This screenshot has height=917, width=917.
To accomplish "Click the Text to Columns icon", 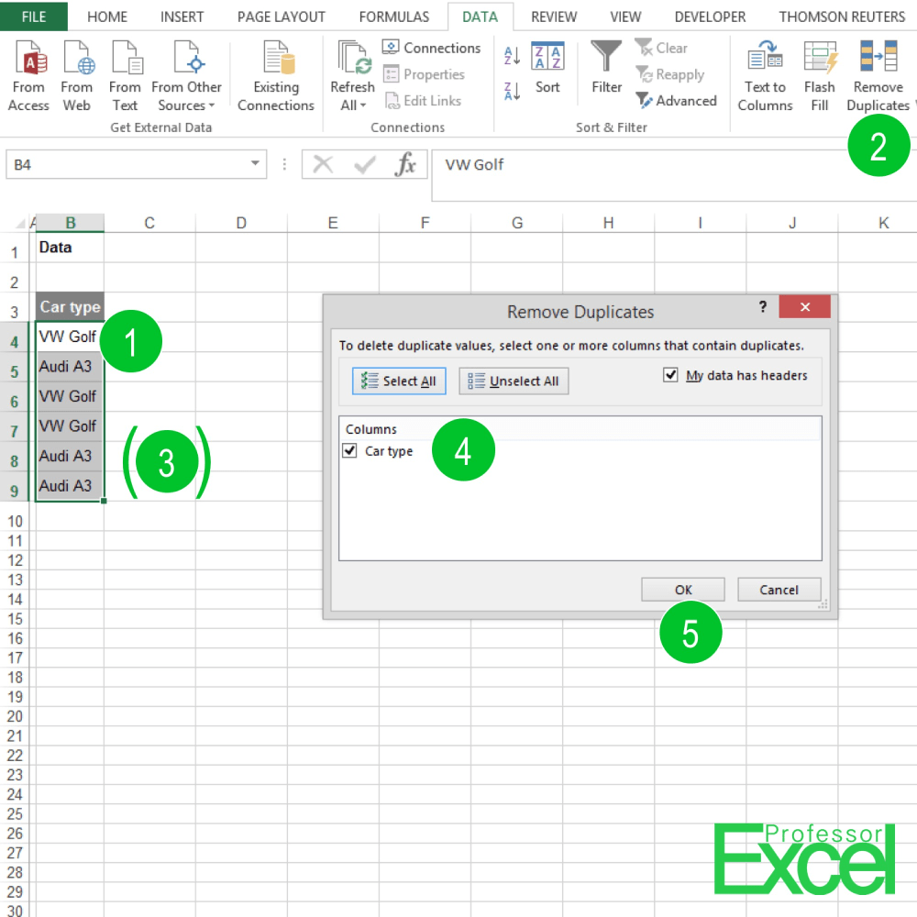I will pyautogui.click(x=765, y=57).
